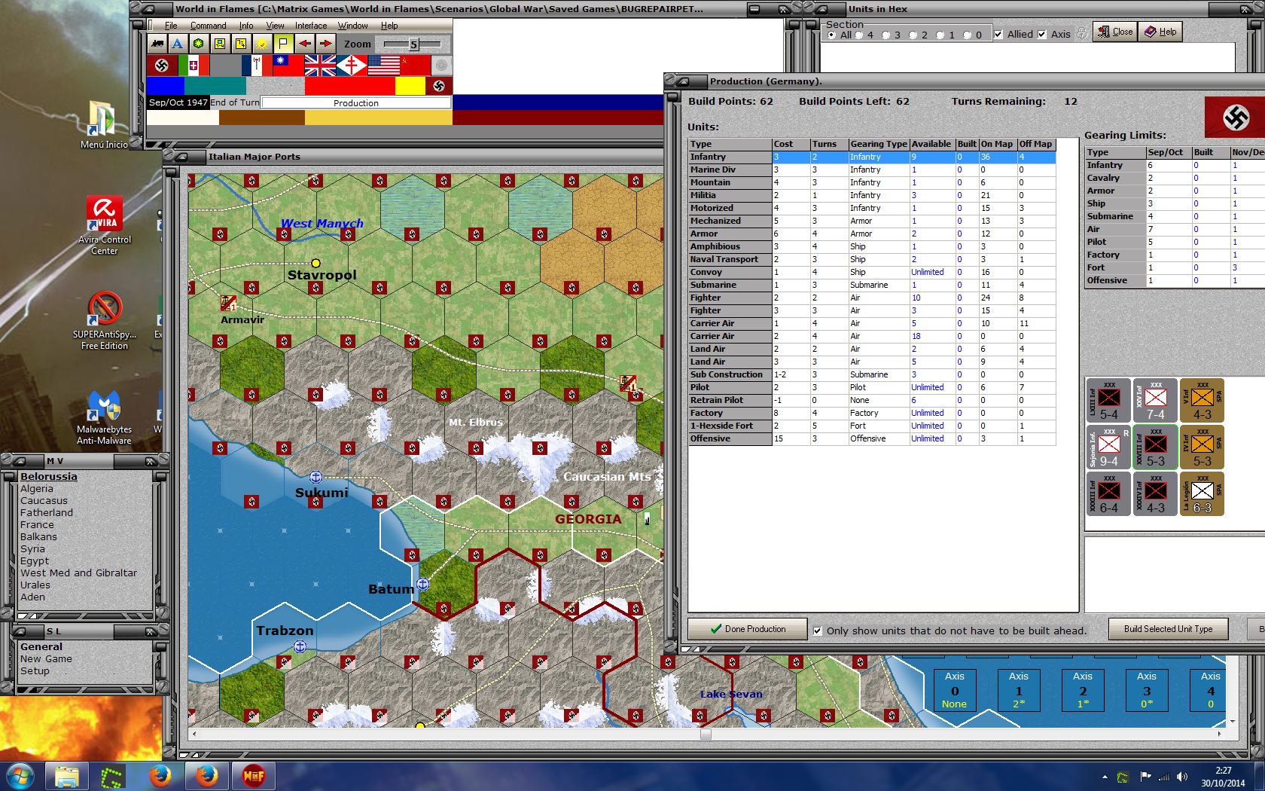
Task: Select the XXXIII Inf 6-4 unit counter
Action: 1108,493
